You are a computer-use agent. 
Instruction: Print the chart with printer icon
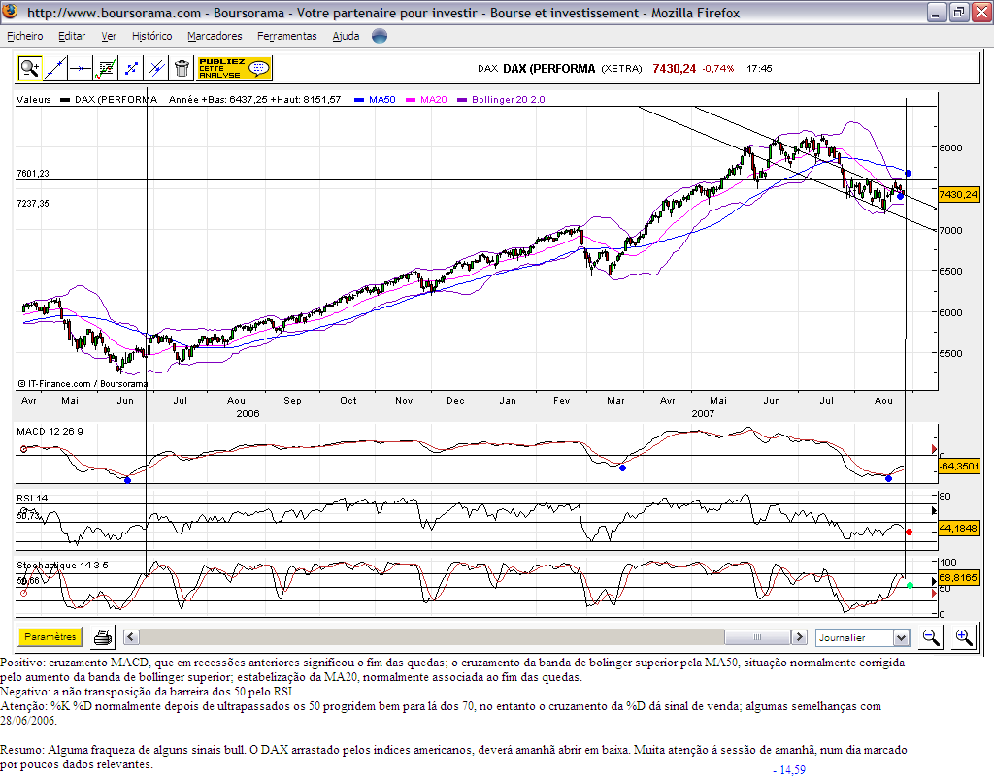(x=103, y=637)
